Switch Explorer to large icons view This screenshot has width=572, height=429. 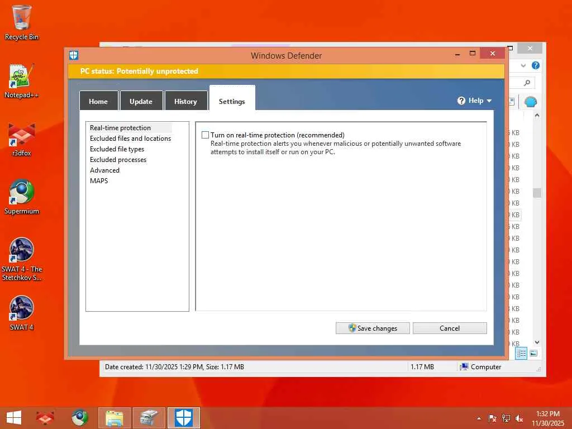[533, 353]
